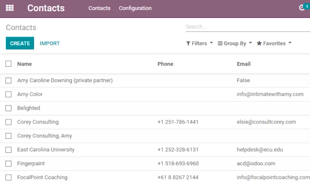Tick the select-all checkbox in header

pos(8,64)
